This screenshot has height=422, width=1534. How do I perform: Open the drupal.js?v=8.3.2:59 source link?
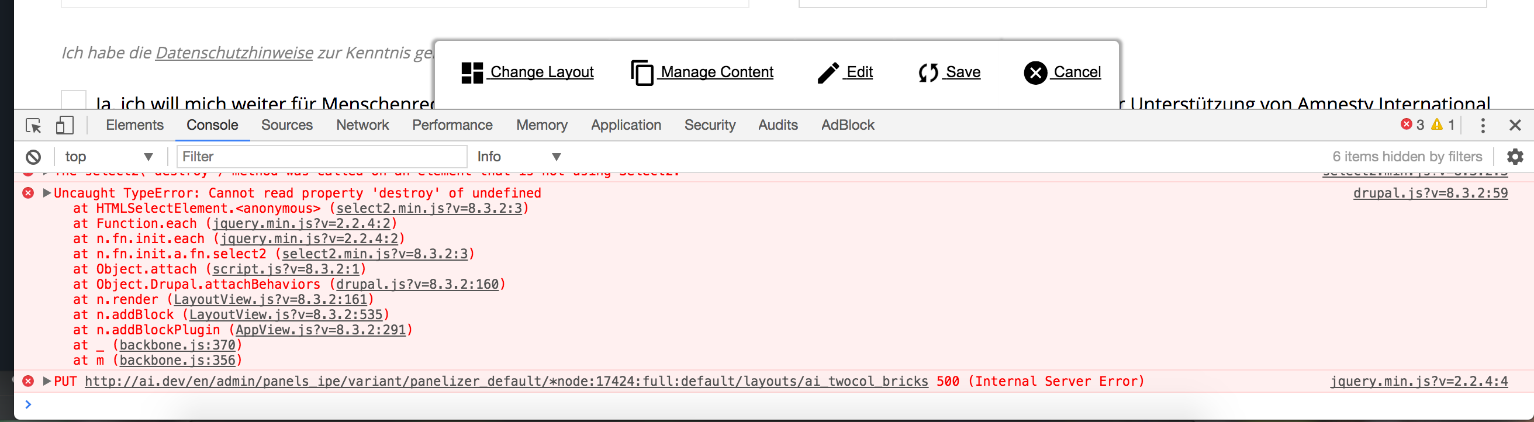click(x=1430, y=193)
